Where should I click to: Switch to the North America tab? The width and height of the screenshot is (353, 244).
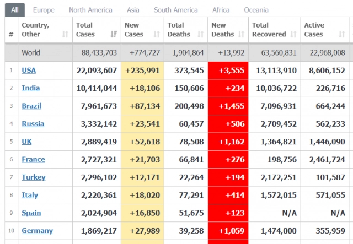pyautogui.click(x=90, y=10)
